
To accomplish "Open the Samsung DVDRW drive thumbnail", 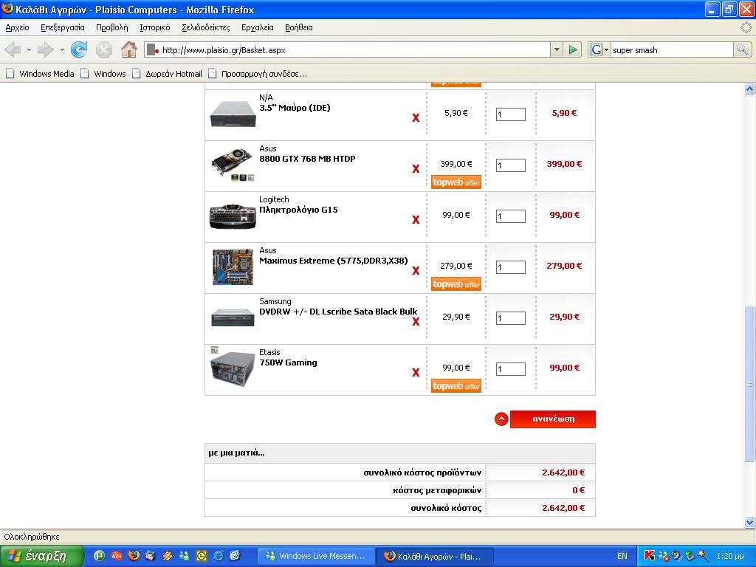I will 233,317.
